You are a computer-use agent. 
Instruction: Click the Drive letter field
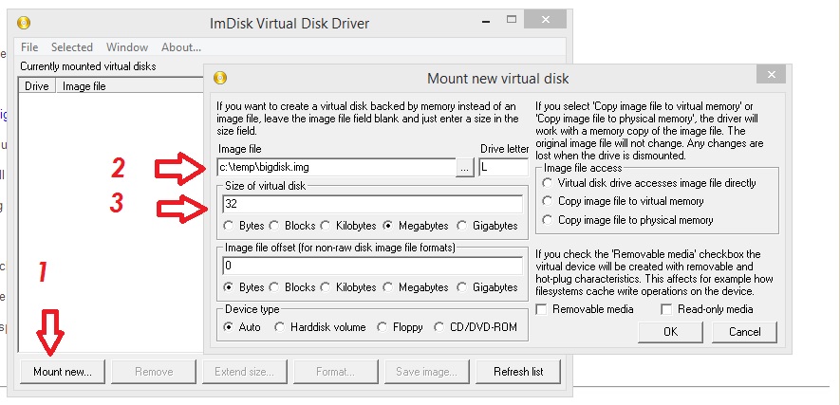(x=504, y=167)
